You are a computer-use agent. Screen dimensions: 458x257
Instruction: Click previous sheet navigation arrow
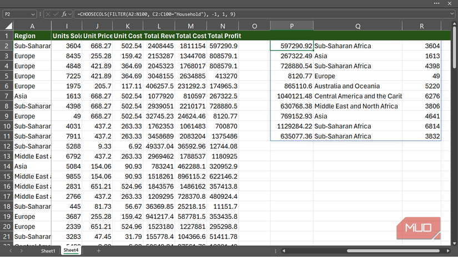[11, 250]
